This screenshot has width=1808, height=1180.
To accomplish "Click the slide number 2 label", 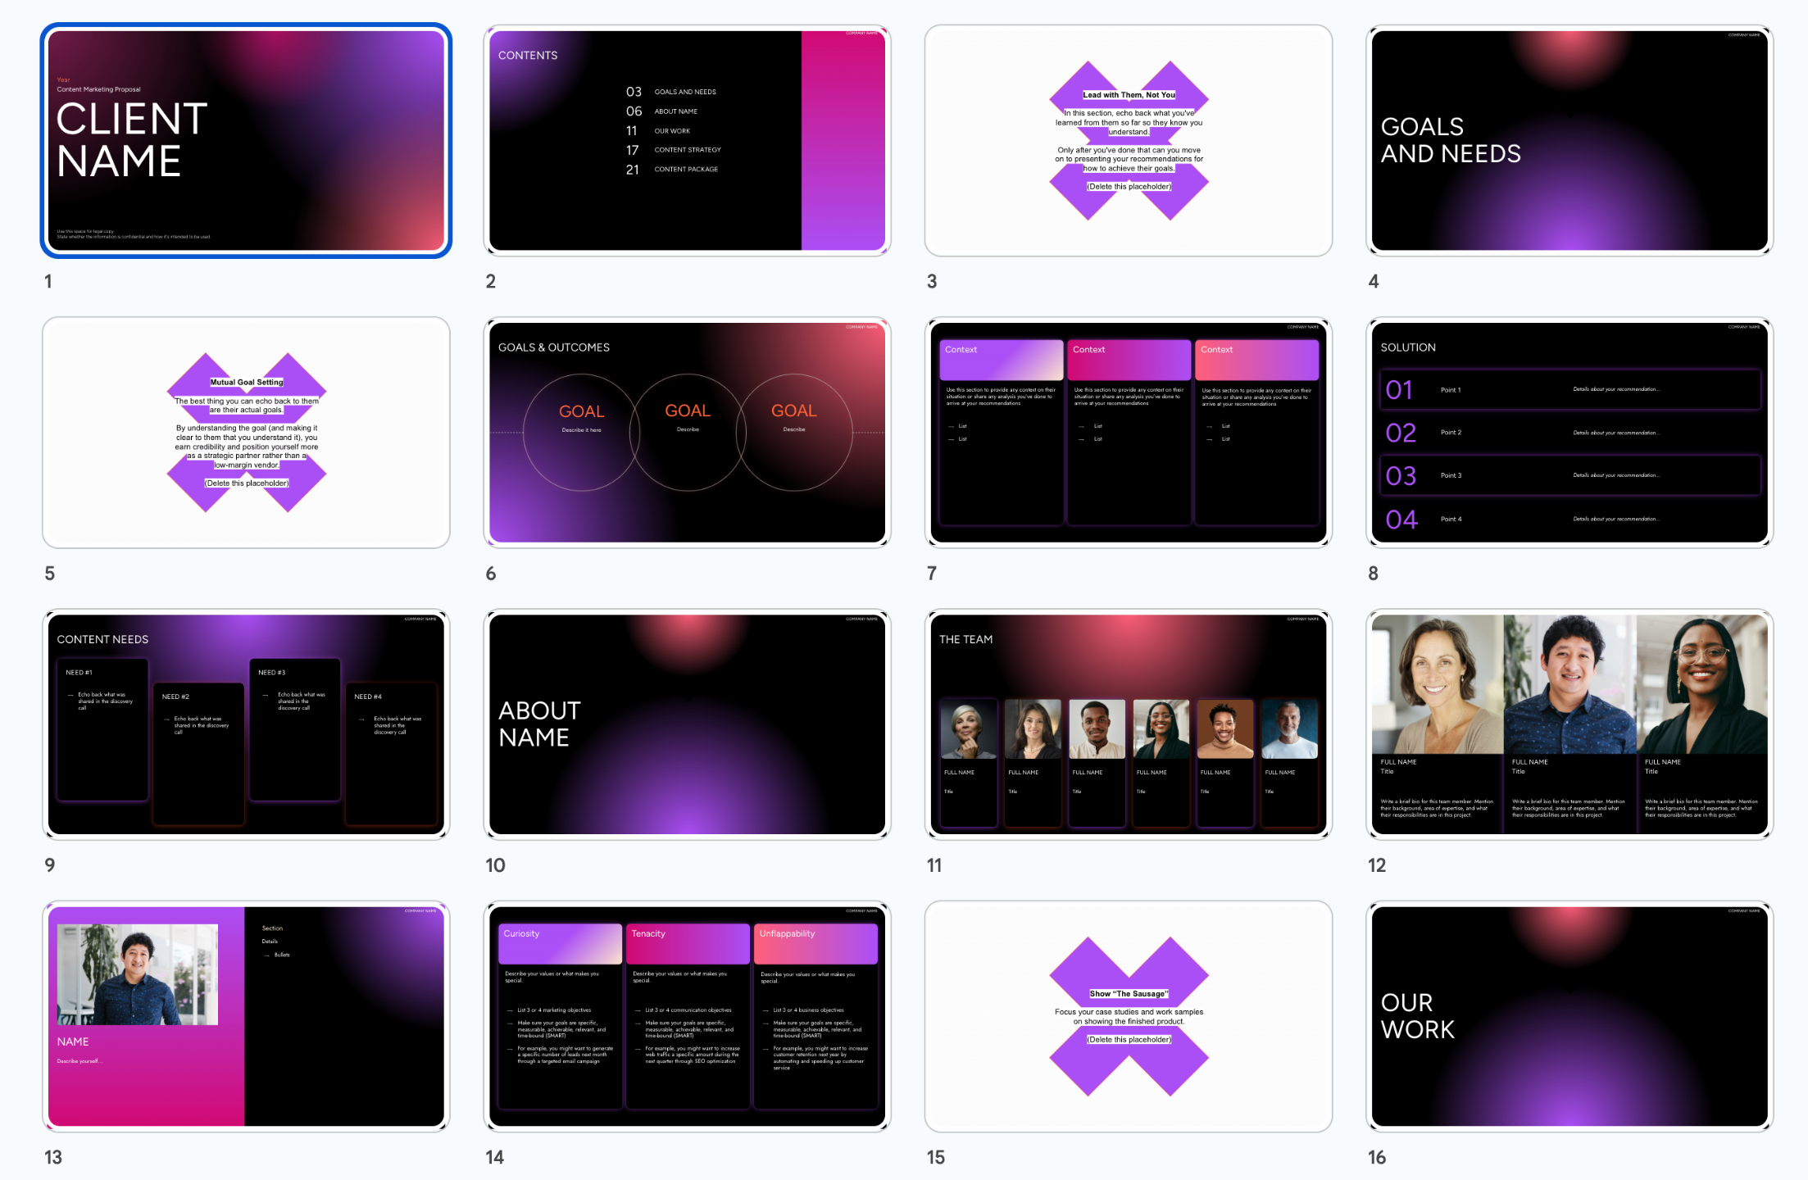I will (491, 282).
